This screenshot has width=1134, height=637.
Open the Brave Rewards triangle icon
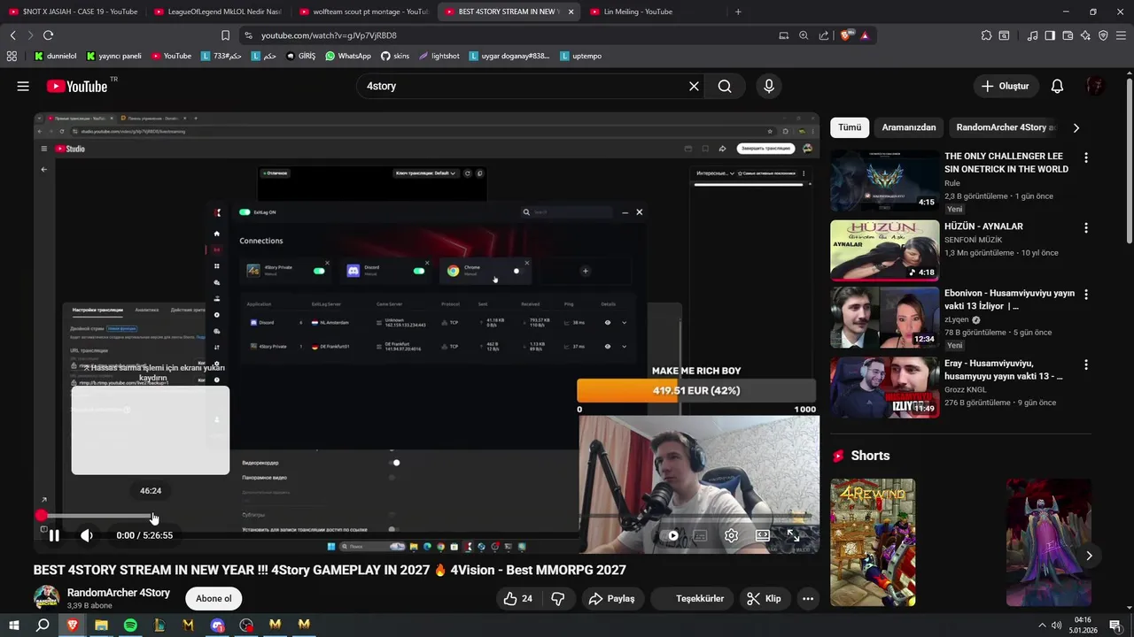pos(865,35)
